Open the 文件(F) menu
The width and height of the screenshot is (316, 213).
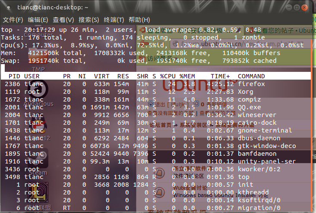[x=13, y=20]
